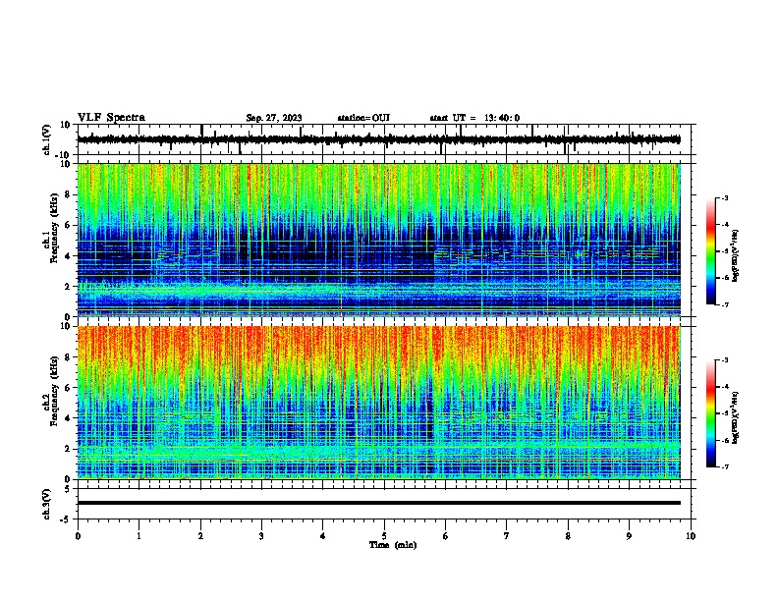Click time axis tick label "5"
The height and width of the screenshot is (601, 778).
pos(384,536)
